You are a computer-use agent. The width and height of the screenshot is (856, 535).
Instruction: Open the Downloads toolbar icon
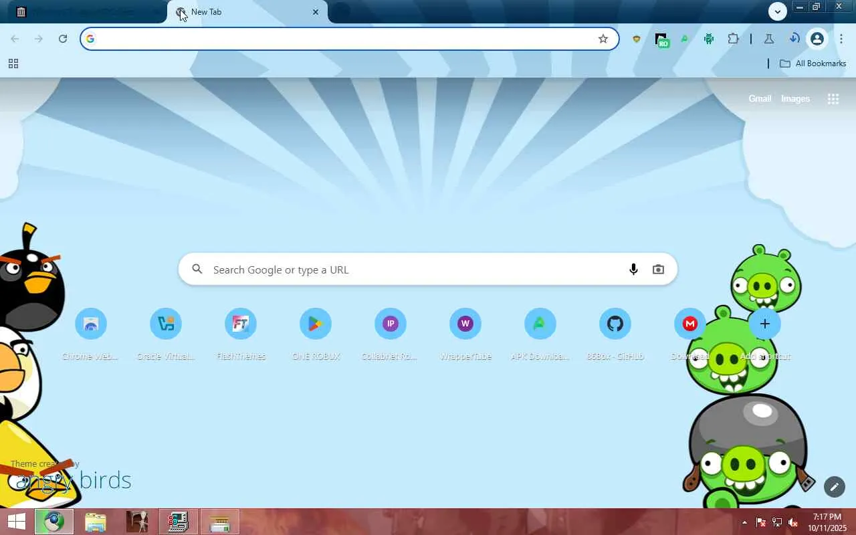click(794, 39)
